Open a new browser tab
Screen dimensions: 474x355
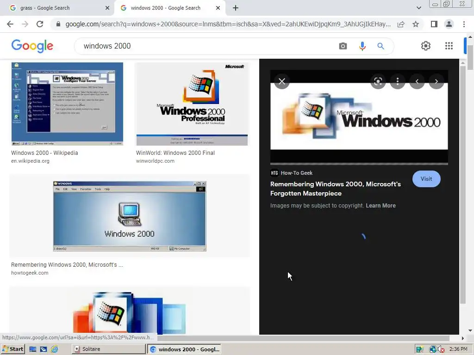pos(236,8)
